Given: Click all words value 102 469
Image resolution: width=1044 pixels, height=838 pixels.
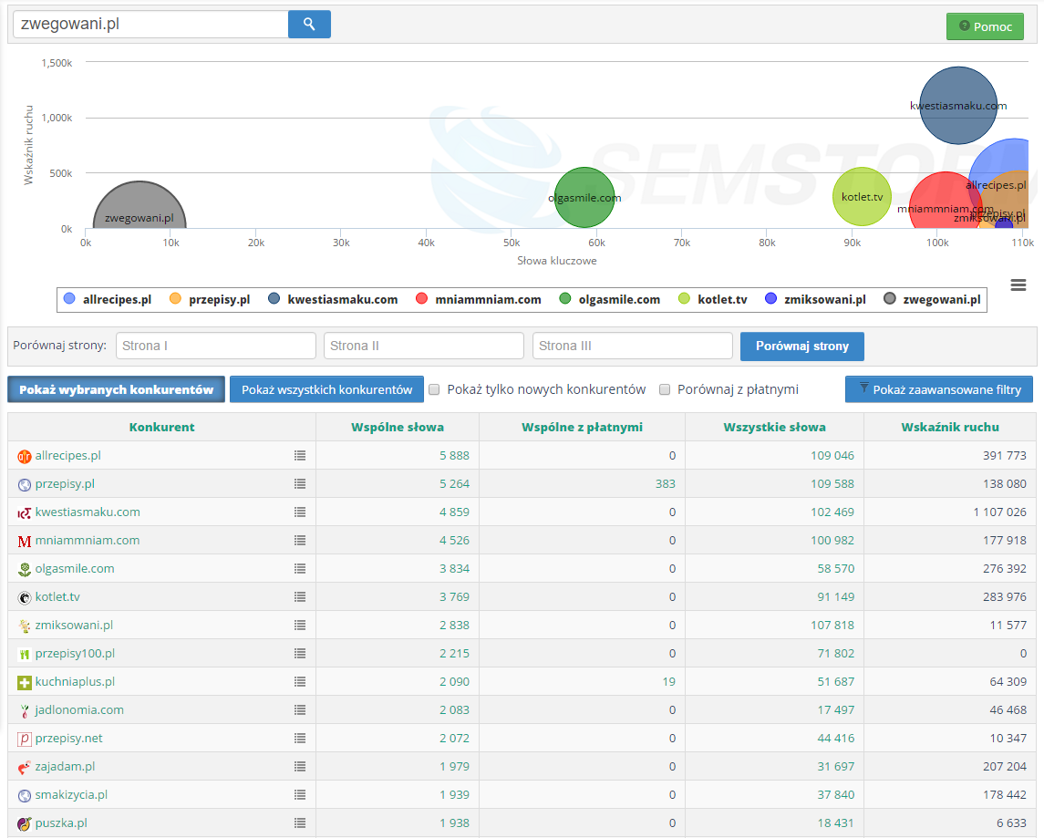Looking at the screenshot, I should [x=832, y=512].
